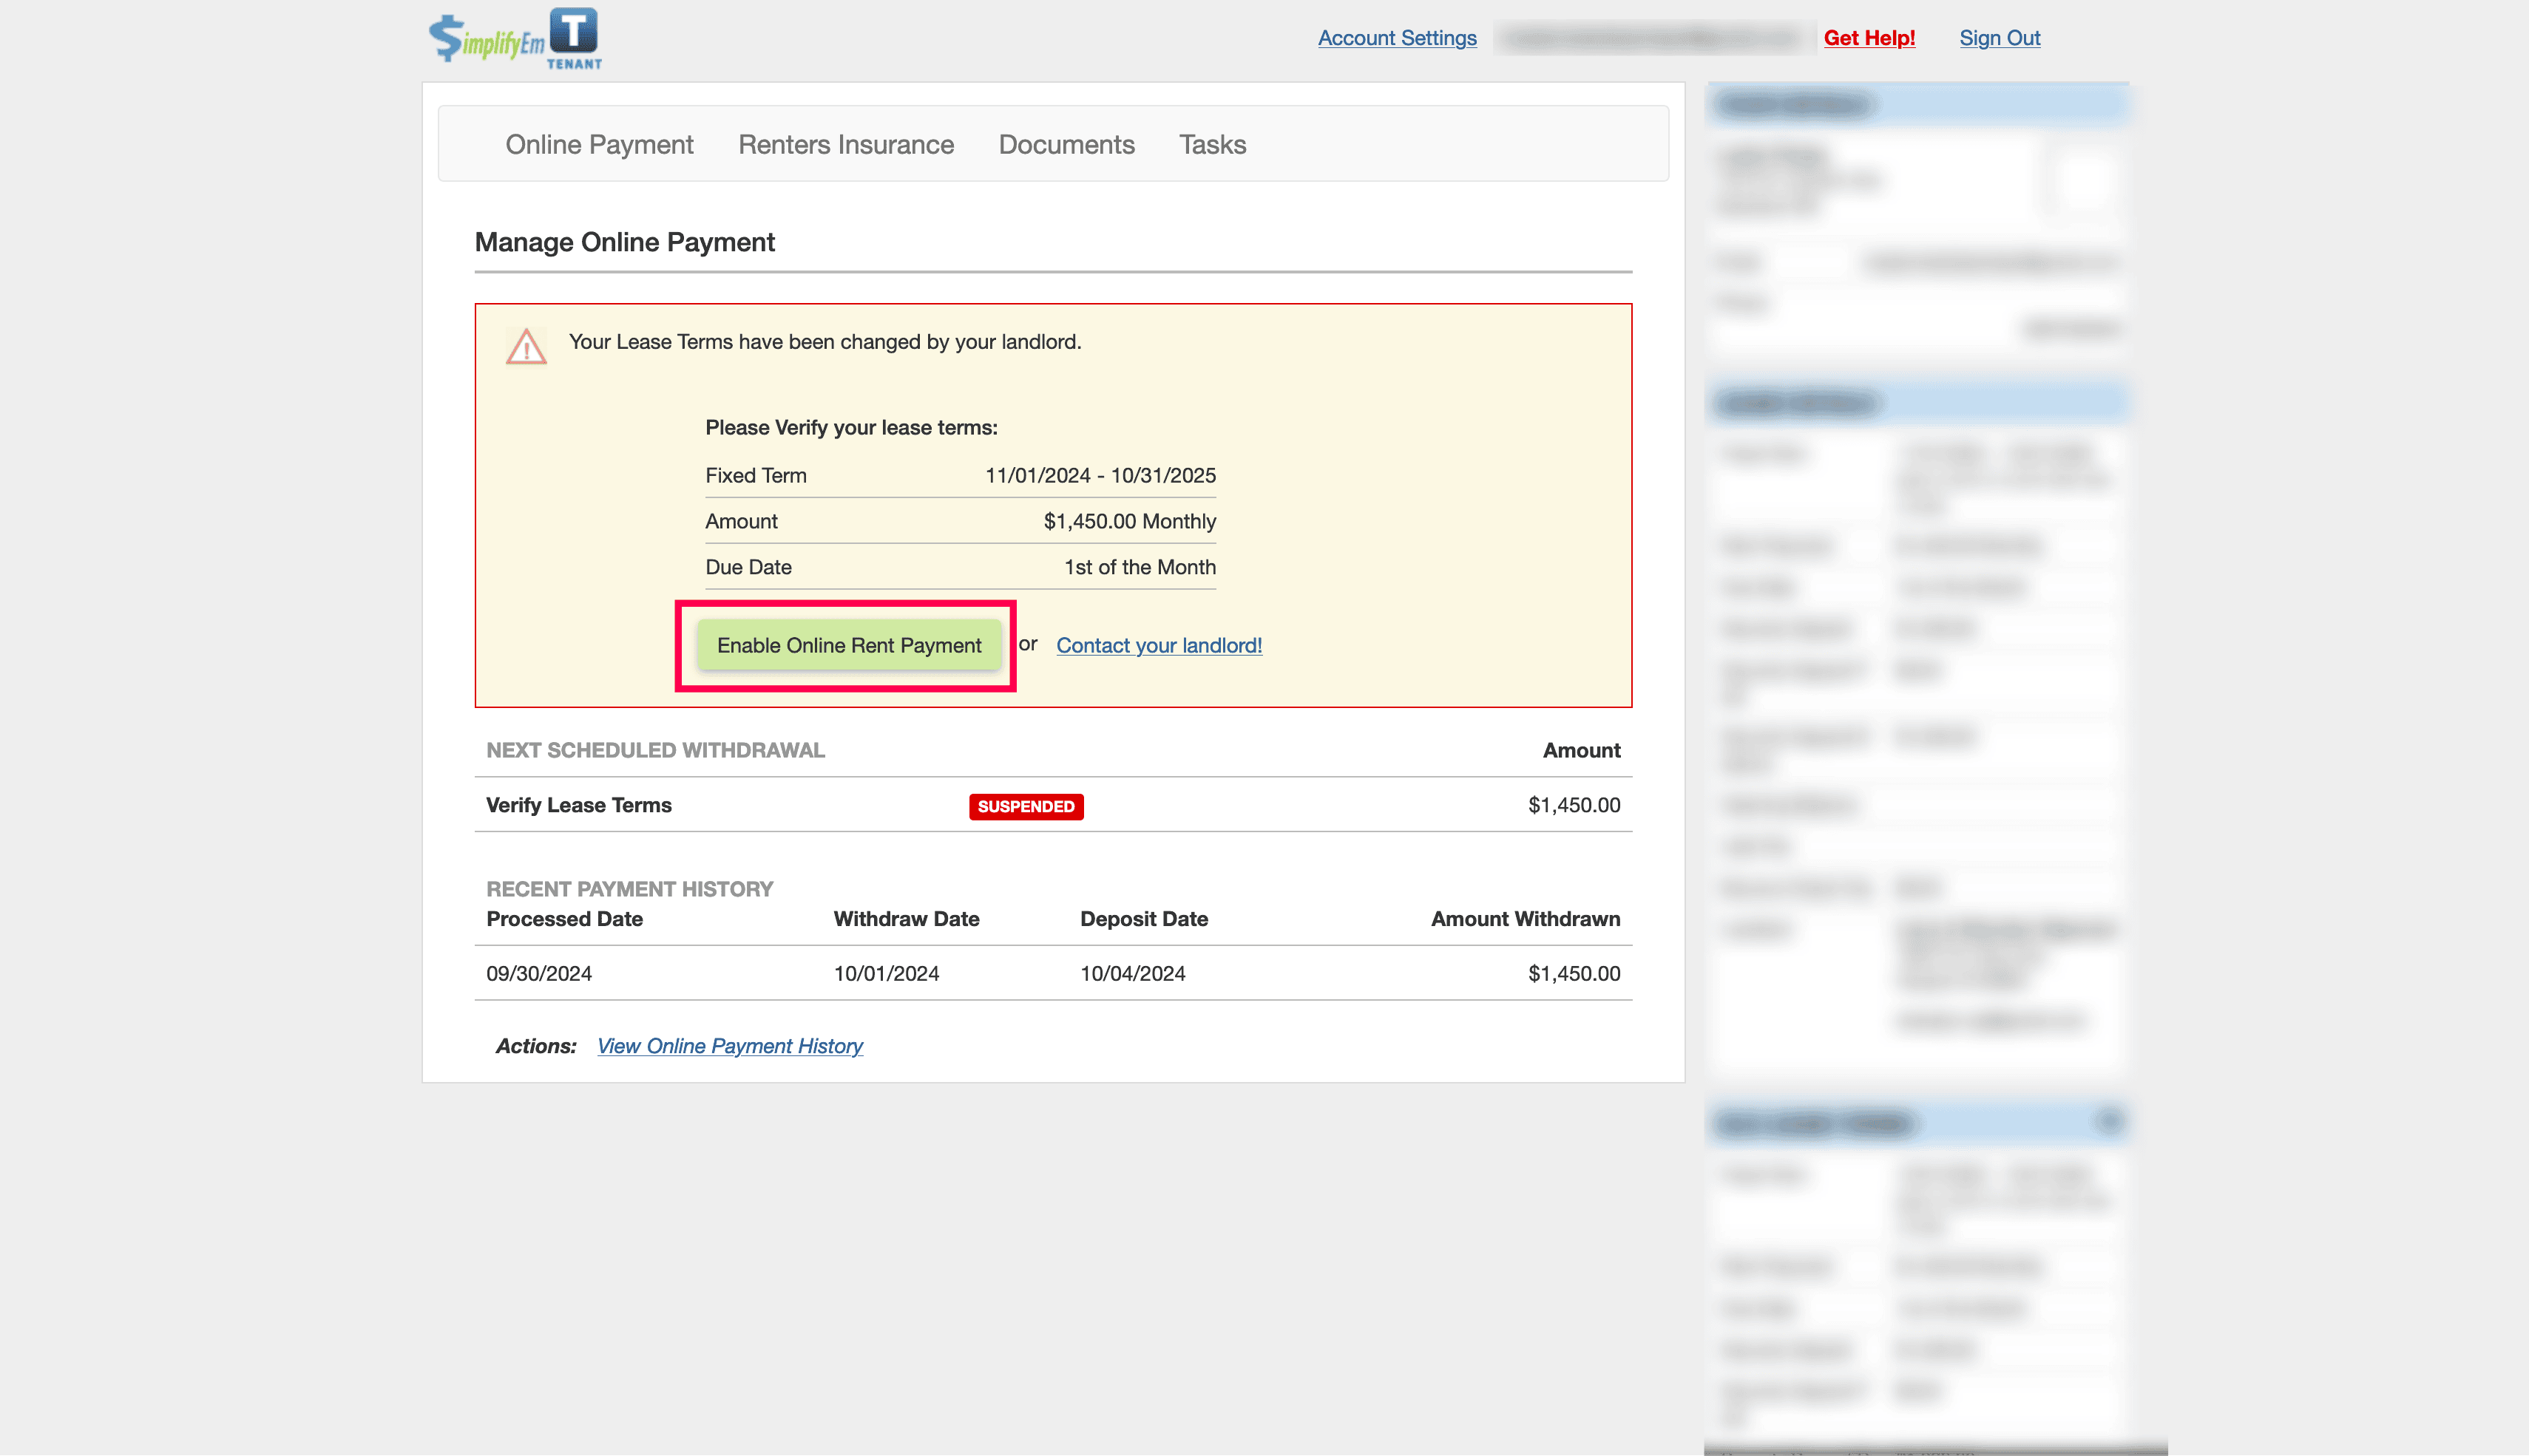The image size is (2529, 1456).
Task: Click the blue Tenant T icon
Action: [573, 32]
